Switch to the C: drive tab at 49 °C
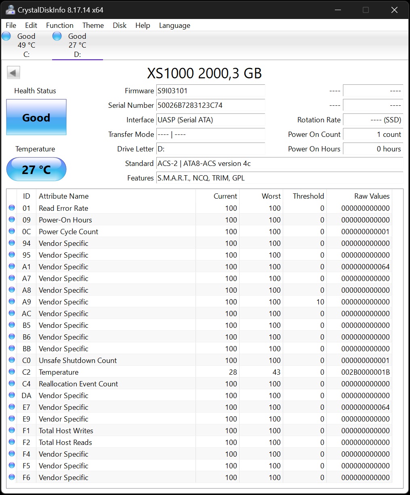Image resolution: width=410 pixels, height=495 pixels. (26, 45)
